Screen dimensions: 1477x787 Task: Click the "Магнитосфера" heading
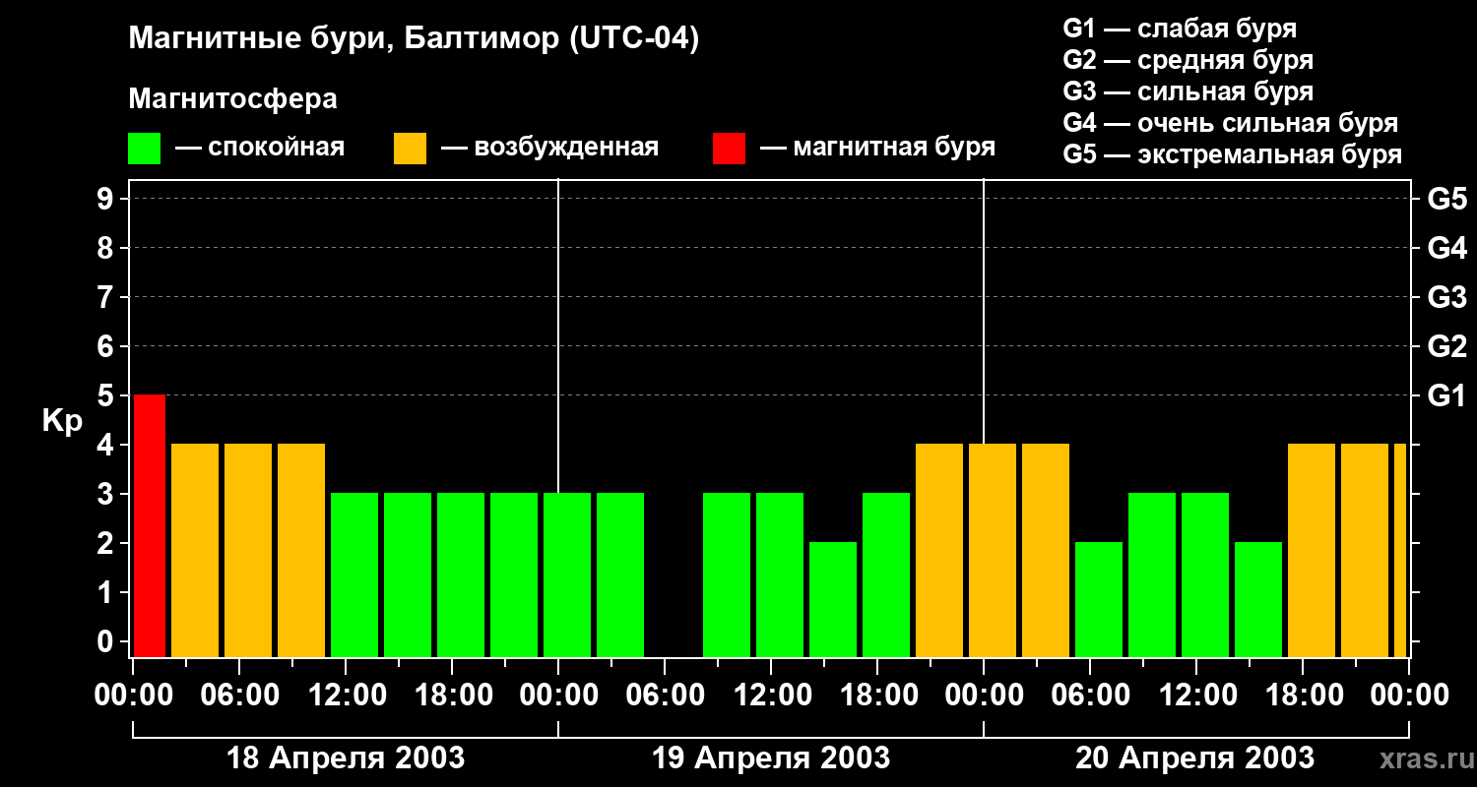tap(232, 99)
